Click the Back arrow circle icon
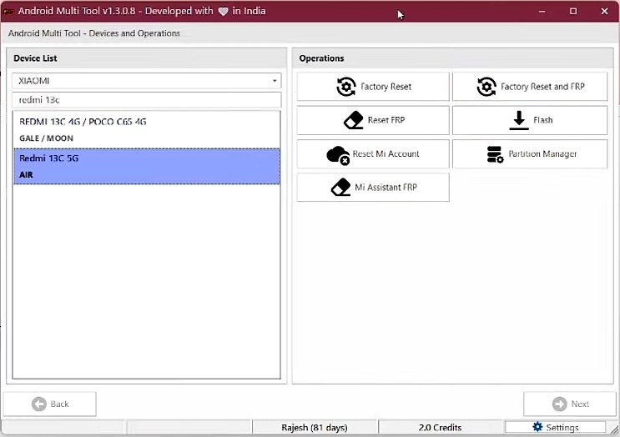 (38, 404)
